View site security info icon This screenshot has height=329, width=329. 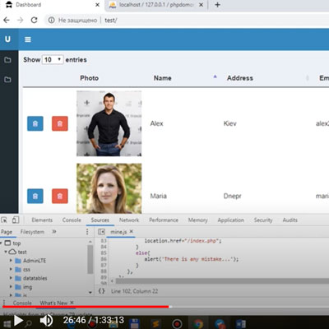51,21
